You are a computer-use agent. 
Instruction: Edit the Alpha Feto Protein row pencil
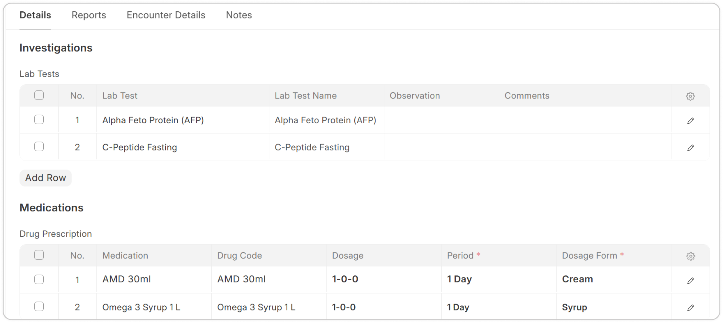(690, 121)
